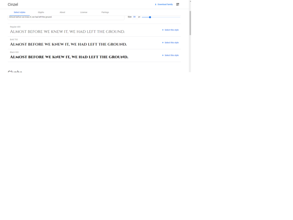Click the Bold 700 weight label
The height and width of the screenshot is (220, 293).
[14, 39]
